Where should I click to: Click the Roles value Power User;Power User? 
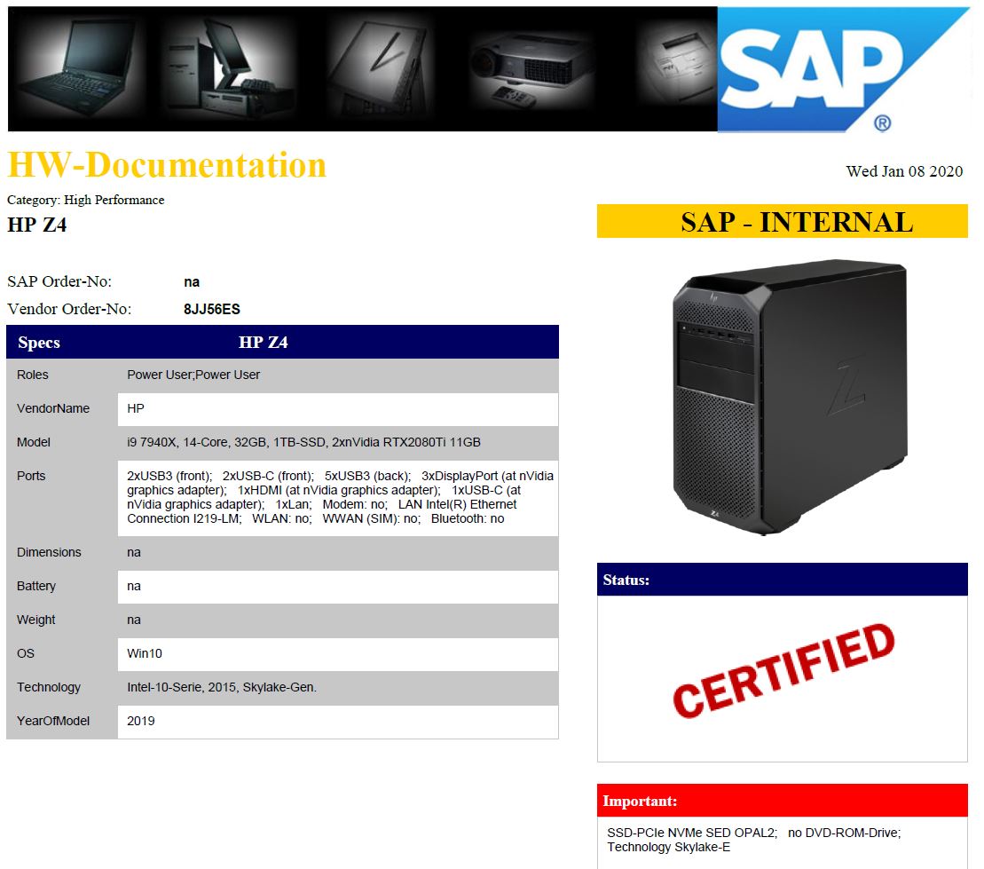(193, 375)
